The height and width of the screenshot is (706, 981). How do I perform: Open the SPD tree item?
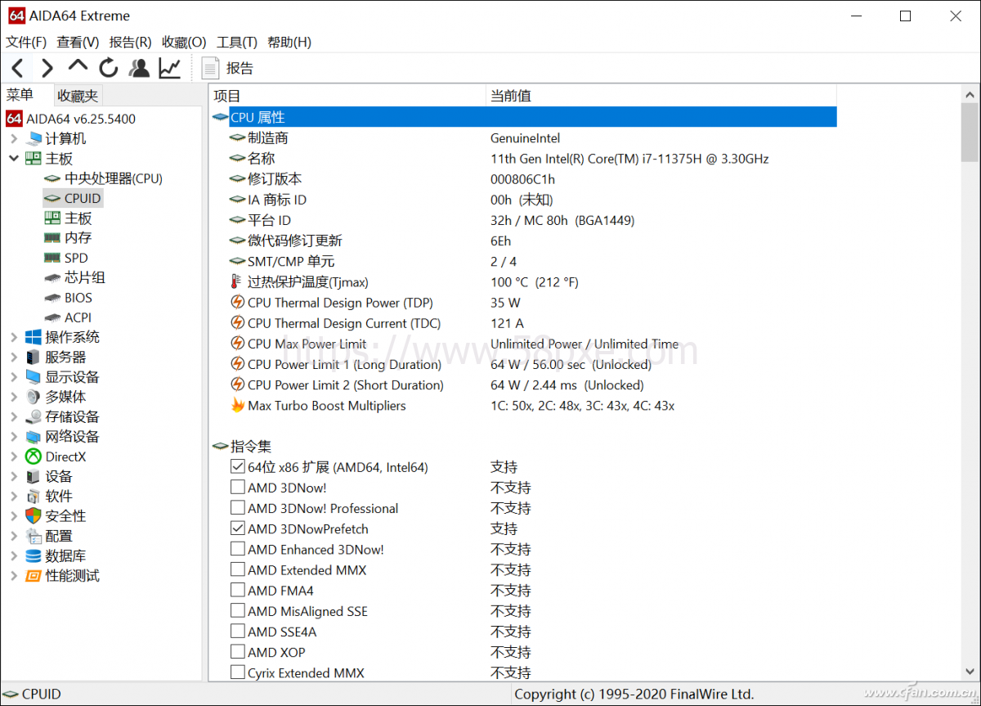pyautogui.click(x=76, y=258)
